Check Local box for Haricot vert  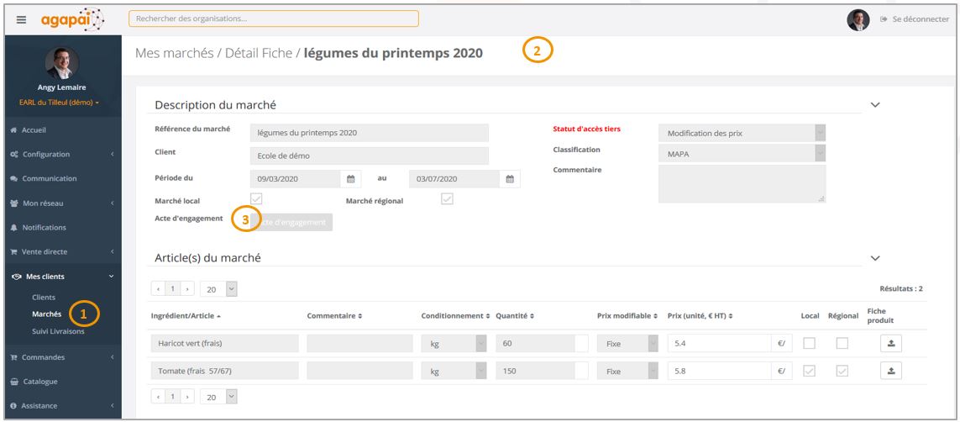pyautogui.click(x=810, y=344)
